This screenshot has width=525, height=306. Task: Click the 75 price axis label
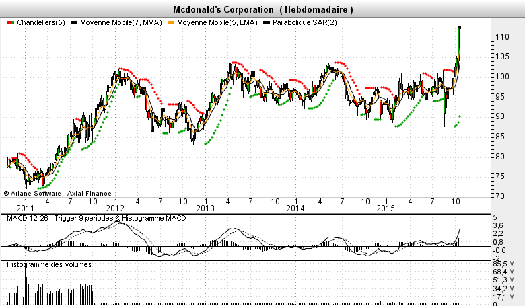499,176
